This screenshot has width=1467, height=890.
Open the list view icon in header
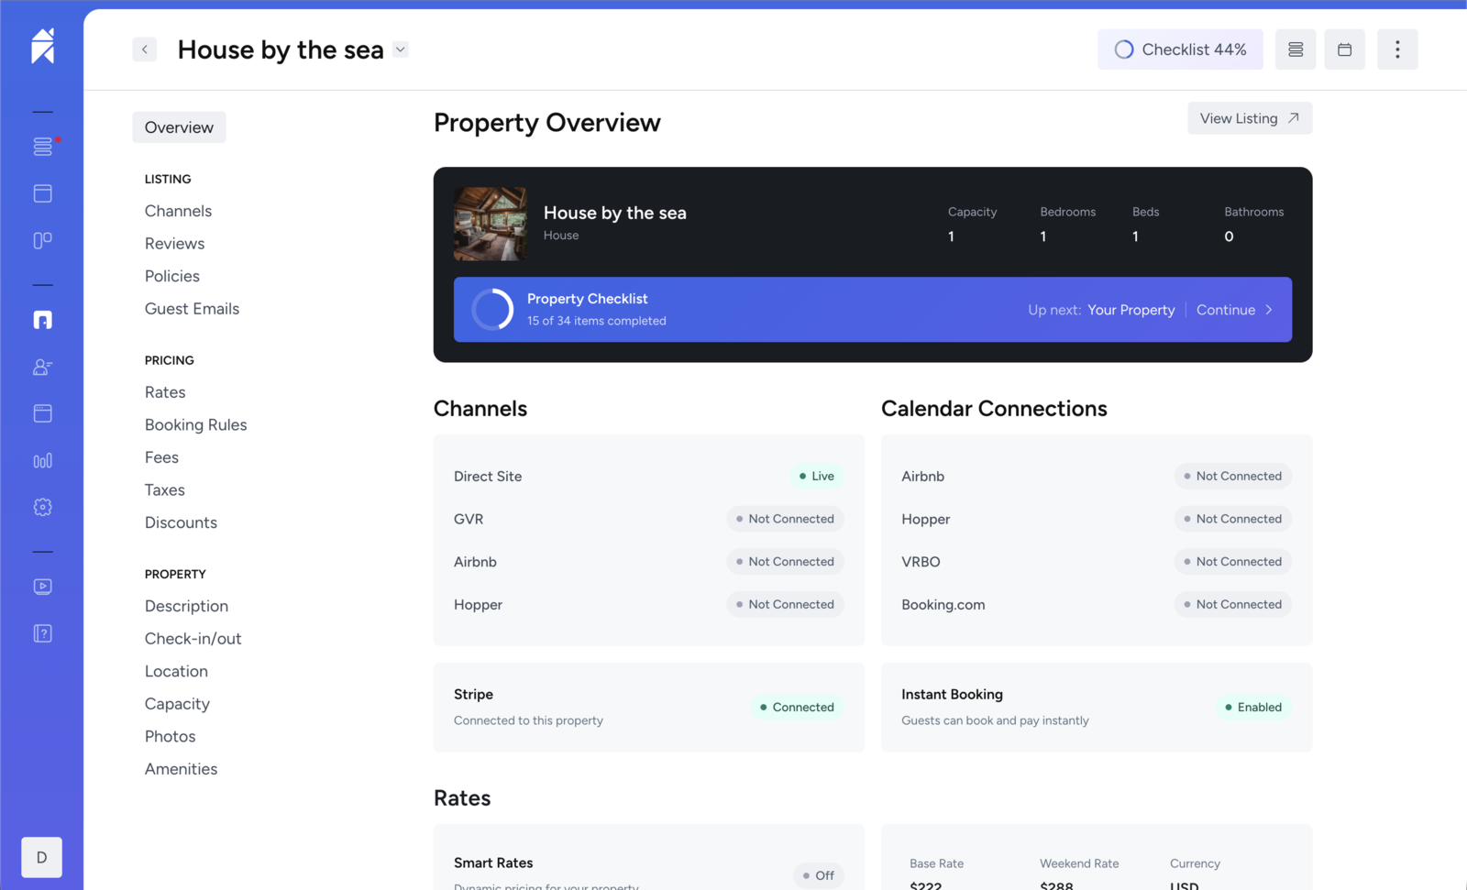(1296, 49)
